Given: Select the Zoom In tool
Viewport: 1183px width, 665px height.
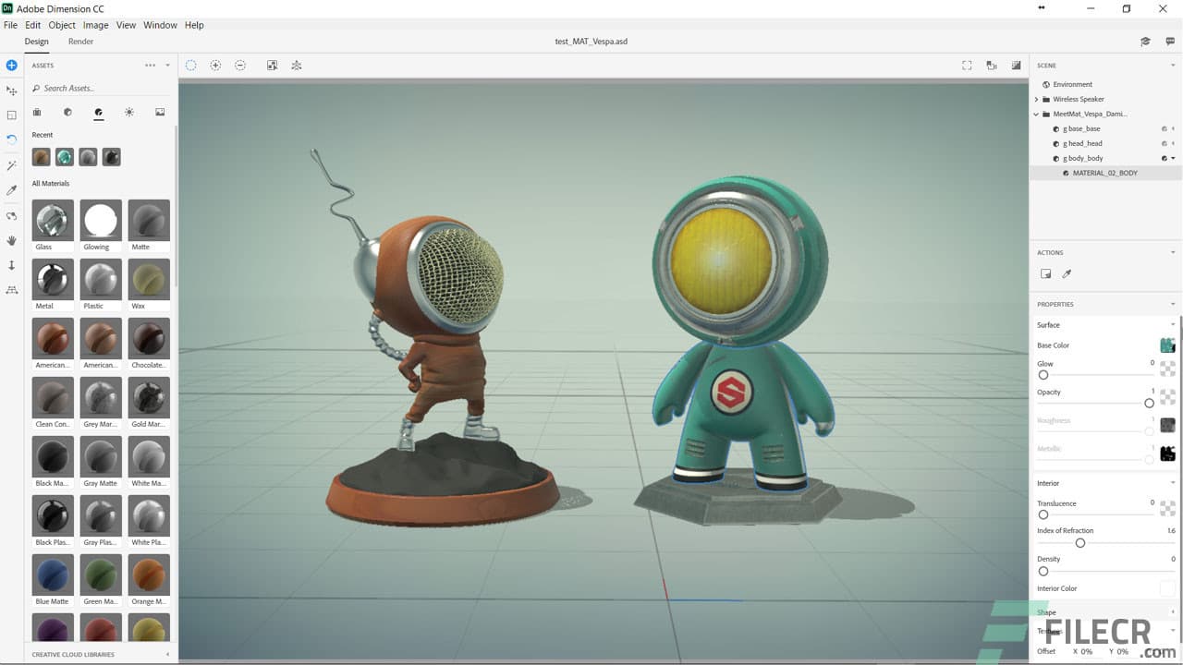Looking at the screenshot, I should point(215,65).
